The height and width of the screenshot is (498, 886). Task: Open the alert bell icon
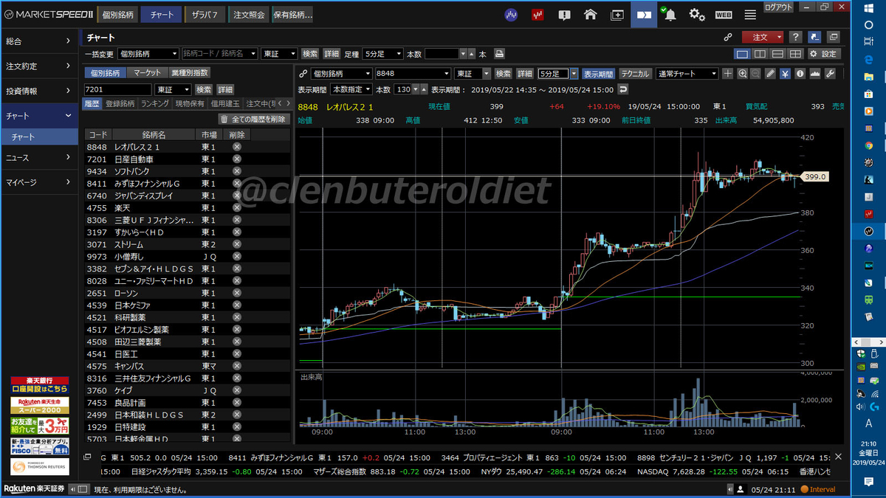[x=670, y=14]
